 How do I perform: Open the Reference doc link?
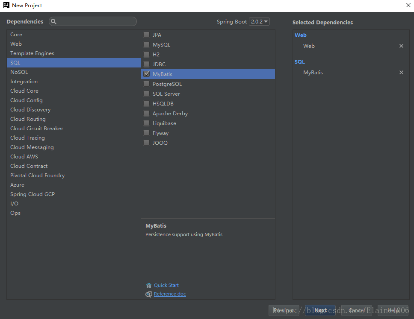pos(170,294)
